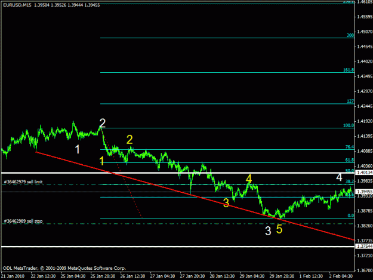Click the 2 Feb 04:30 time scale label
The width and height of the screenshot is (373, 280).
[341, 276]
